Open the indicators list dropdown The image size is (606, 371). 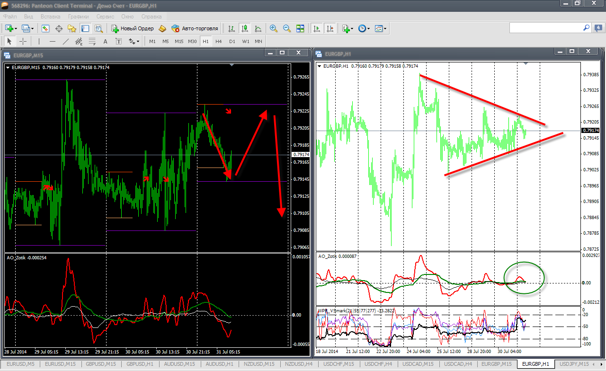click(348, 28)
